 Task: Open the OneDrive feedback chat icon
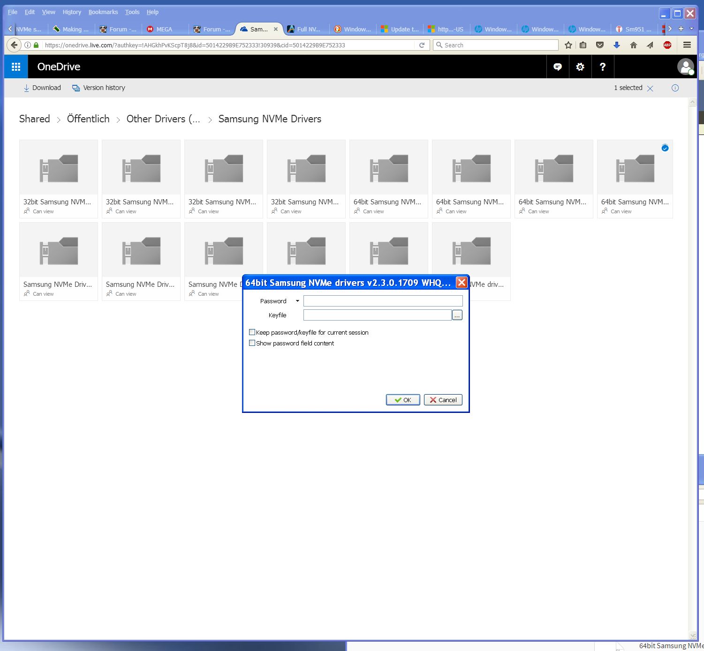[x=558, y=67]
